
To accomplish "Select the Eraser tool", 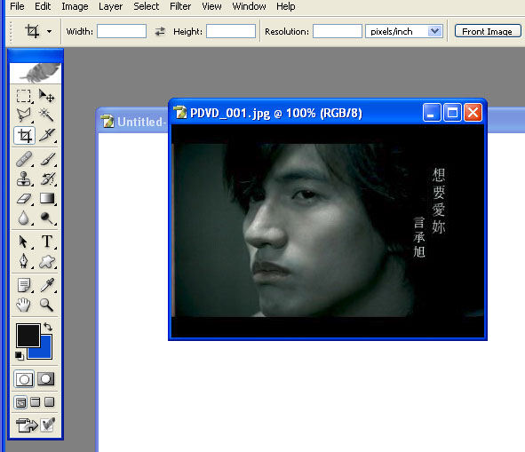I will click(24, 199).
